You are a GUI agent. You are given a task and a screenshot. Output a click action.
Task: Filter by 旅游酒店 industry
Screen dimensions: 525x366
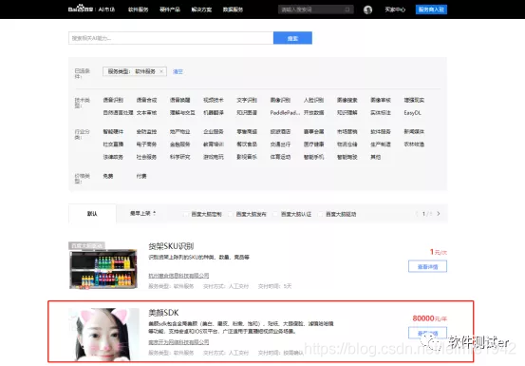(280, 132)
